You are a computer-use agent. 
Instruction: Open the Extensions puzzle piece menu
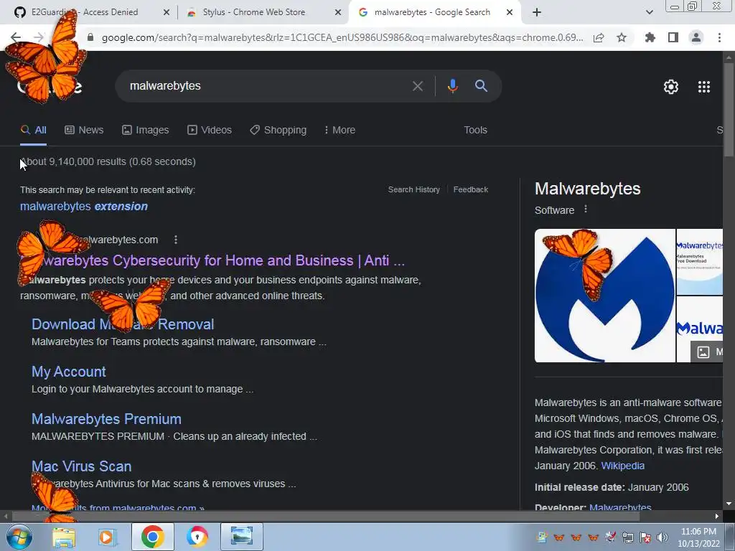click(650, 38)
